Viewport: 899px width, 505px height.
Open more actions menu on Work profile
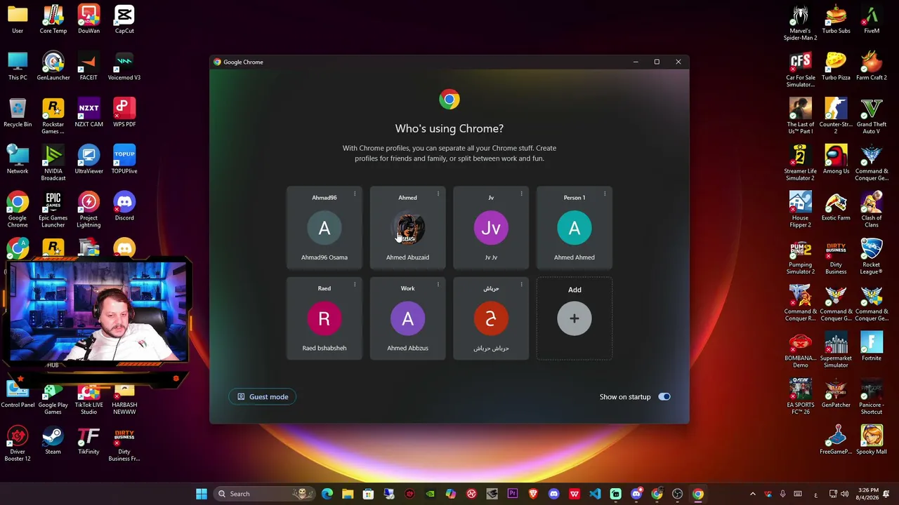click(x=438, y=285)
